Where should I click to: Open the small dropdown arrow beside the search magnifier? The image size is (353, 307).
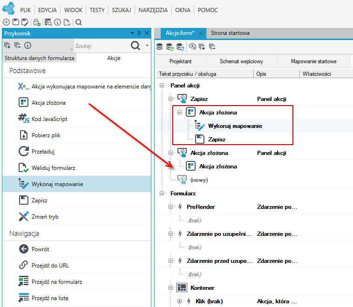147,46
